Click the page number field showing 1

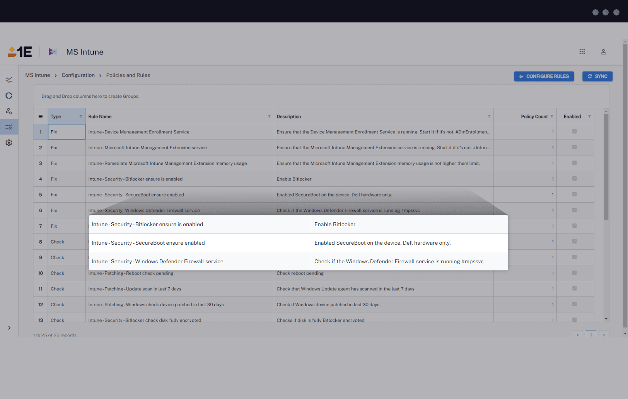point(591,334)
